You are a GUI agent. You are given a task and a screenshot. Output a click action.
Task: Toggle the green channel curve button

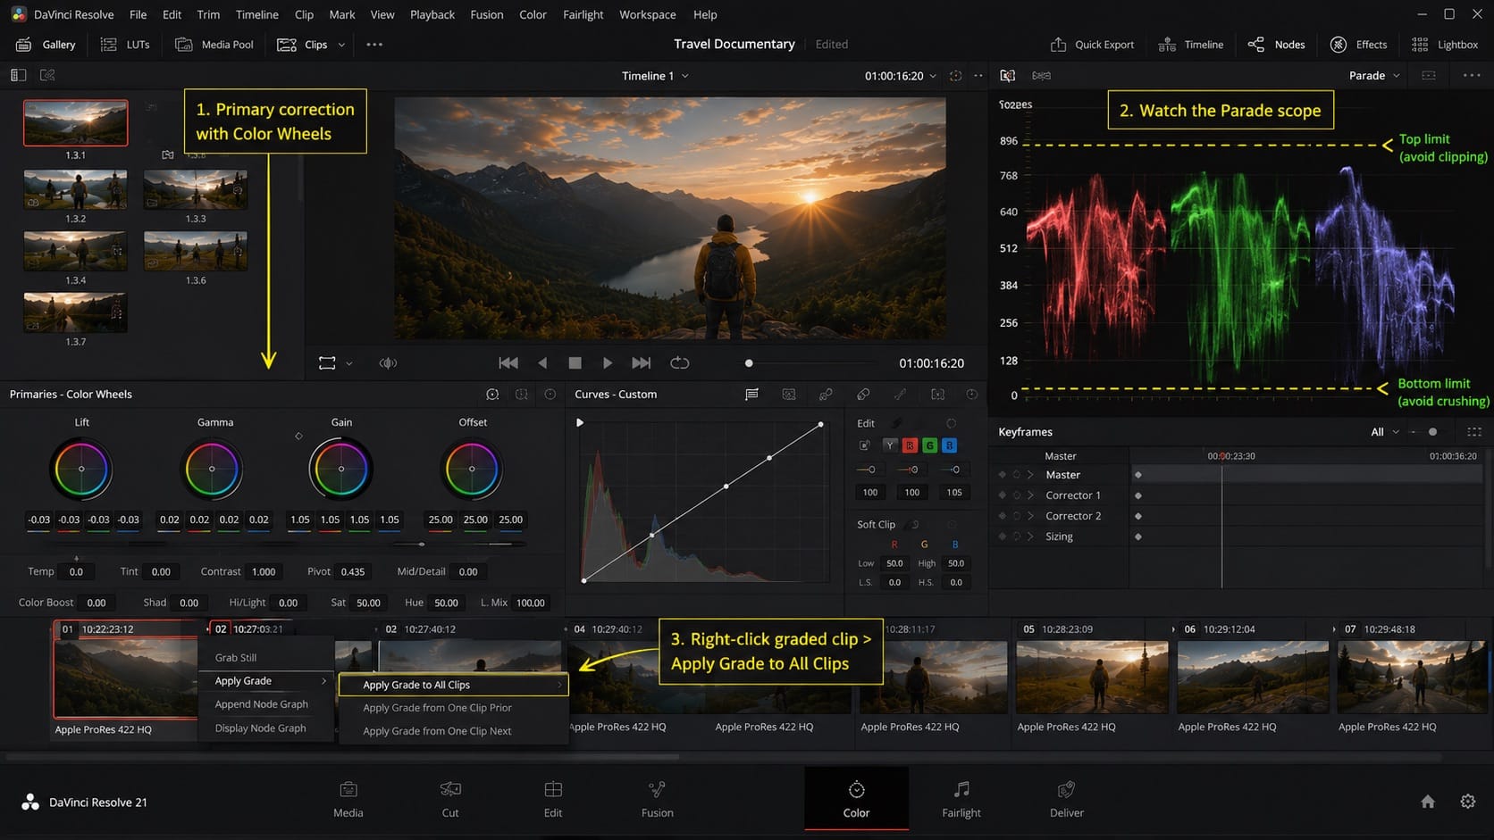[x=929, y=445]
